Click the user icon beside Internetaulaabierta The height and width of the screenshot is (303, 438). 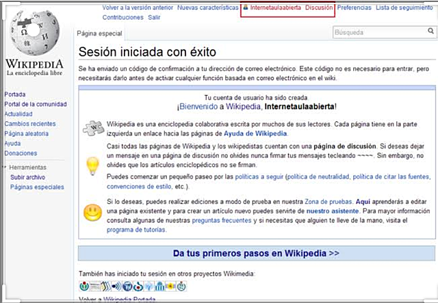(x=246, y=7)
